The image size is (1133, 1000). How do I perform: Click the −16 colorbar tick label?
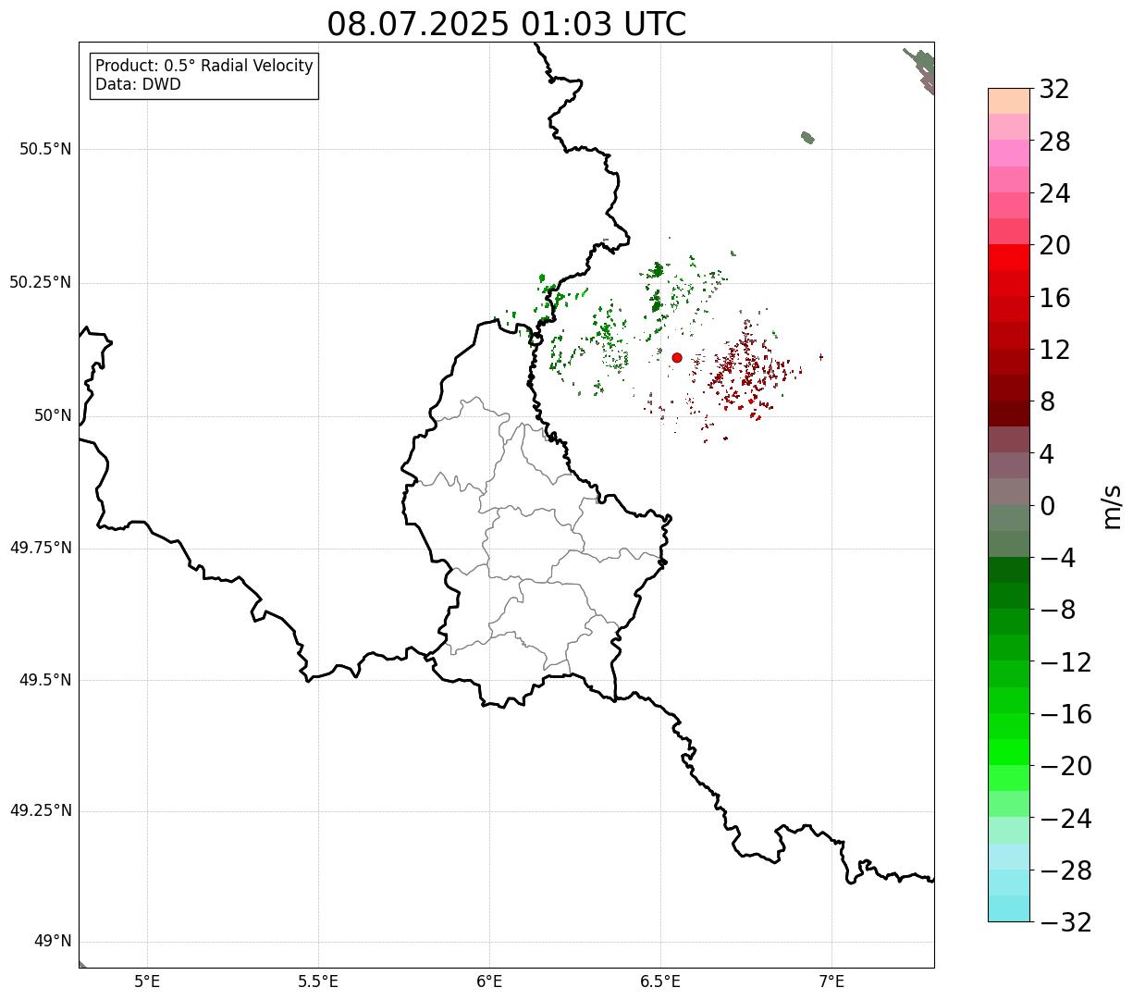[1065, 714]
